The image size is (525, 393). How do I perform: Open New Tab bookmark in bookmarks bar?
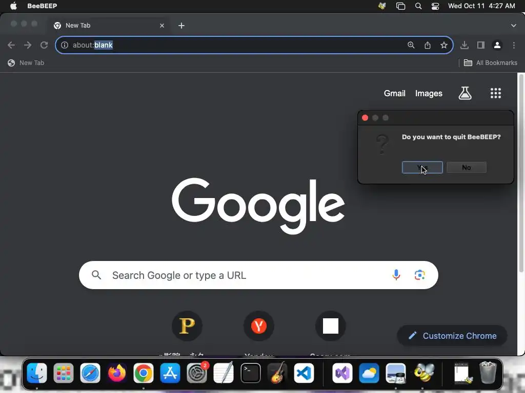coord(26,63)
